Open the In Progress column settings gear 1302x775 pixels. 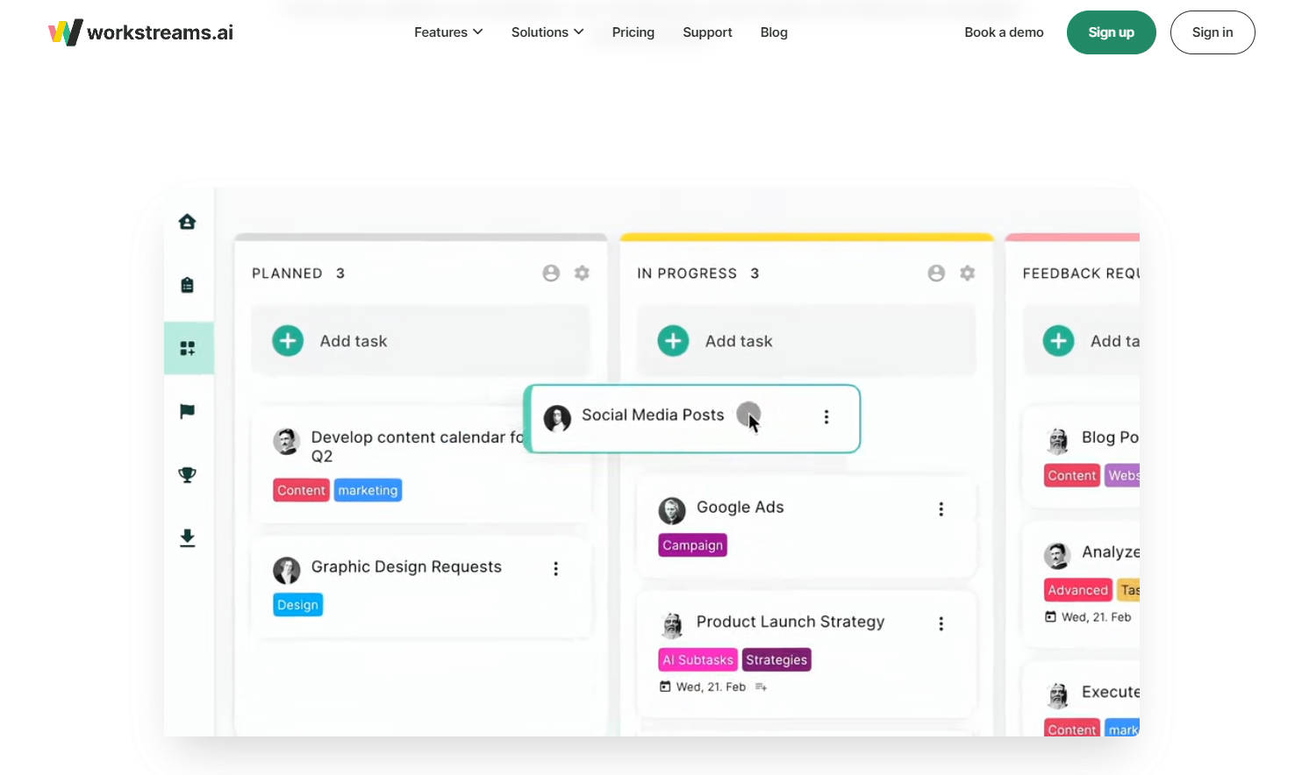coord(967,274)
